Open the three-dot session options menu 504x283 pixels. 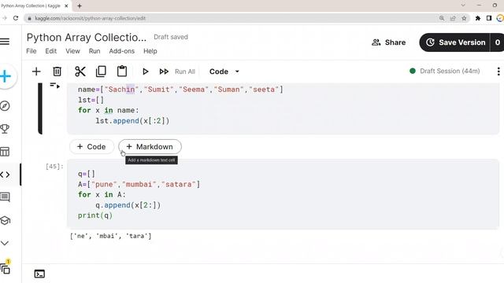(x=498, y=72)
